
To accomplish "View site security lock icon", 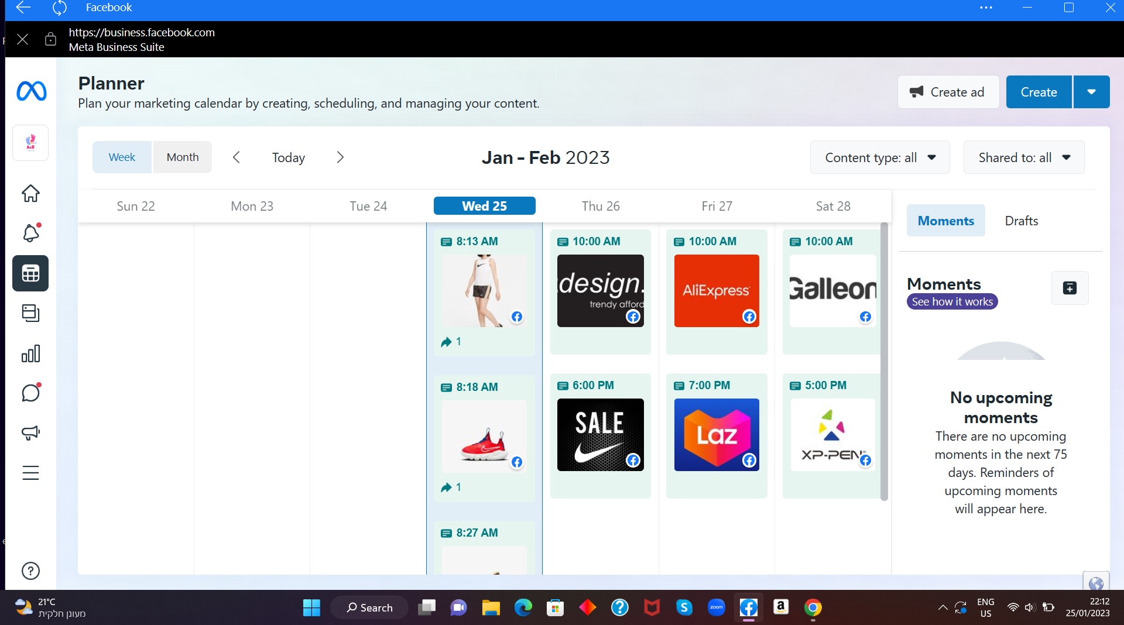I will (51, 39).
